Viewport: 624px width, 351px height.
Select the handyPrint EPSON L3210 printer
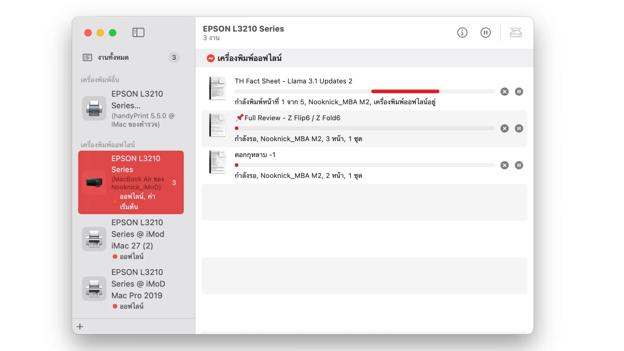tap(130, 109)
